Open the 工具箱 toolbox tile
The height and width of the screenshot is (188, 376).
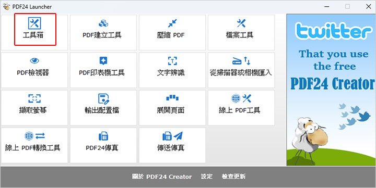pos(34,32)
